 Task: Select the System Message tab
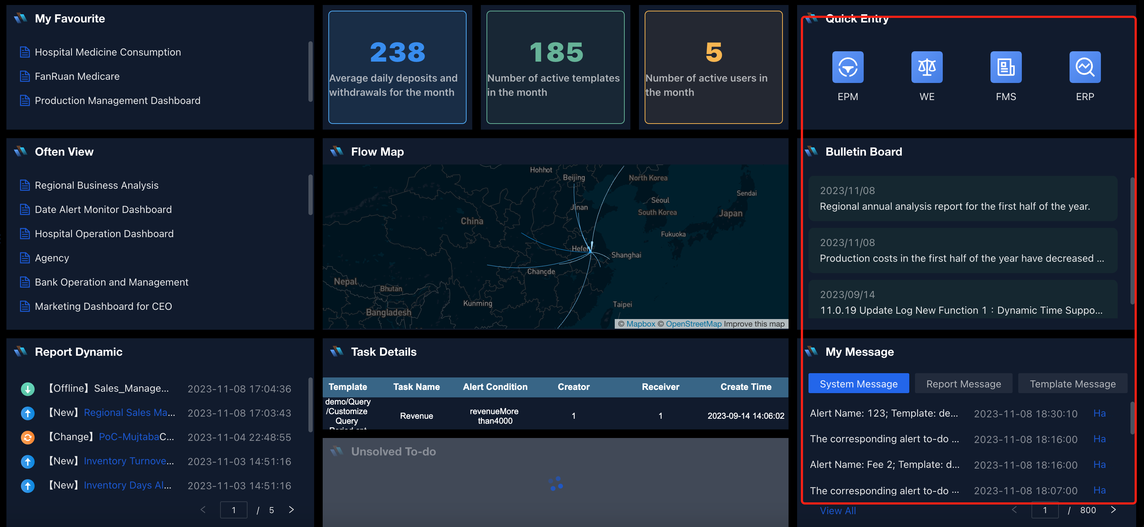coord(858,383)
